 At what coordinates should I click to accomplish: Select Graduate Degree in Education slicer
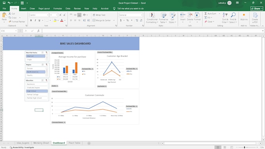coord(37,88)
